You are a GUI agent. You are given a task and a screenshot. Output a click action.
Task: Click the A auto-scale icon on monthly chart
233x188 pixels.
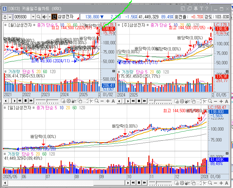113,101
